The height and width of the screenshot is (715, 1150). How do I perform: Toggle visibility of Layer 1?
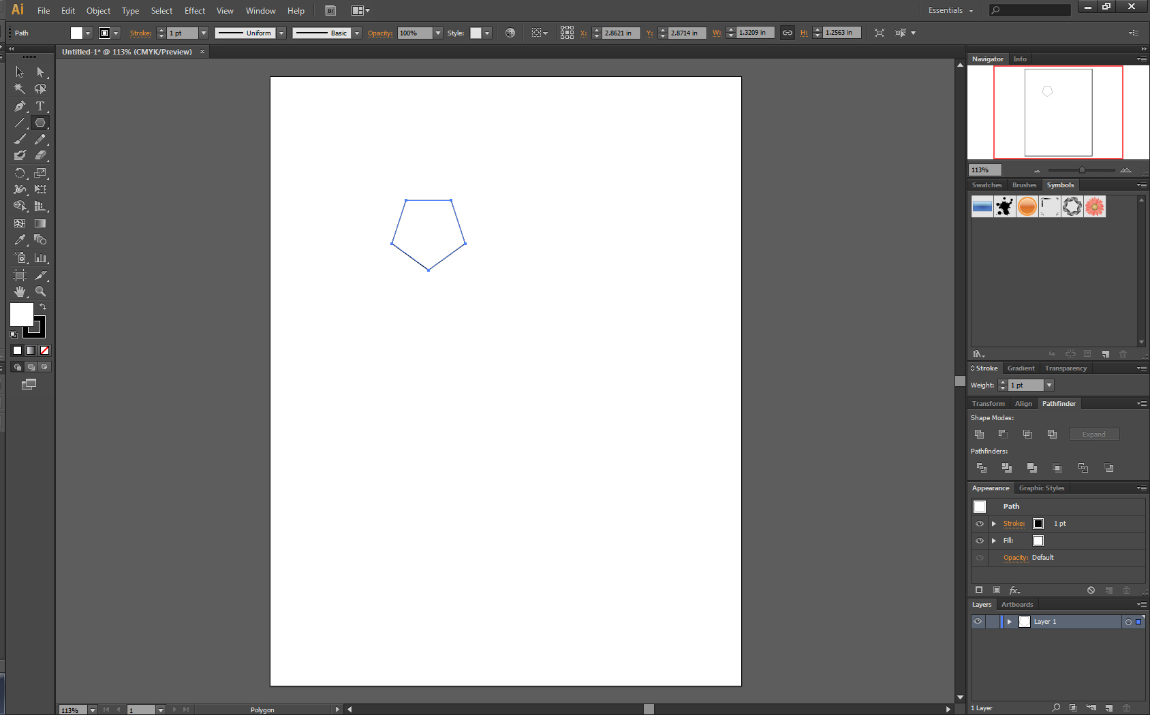978,622
